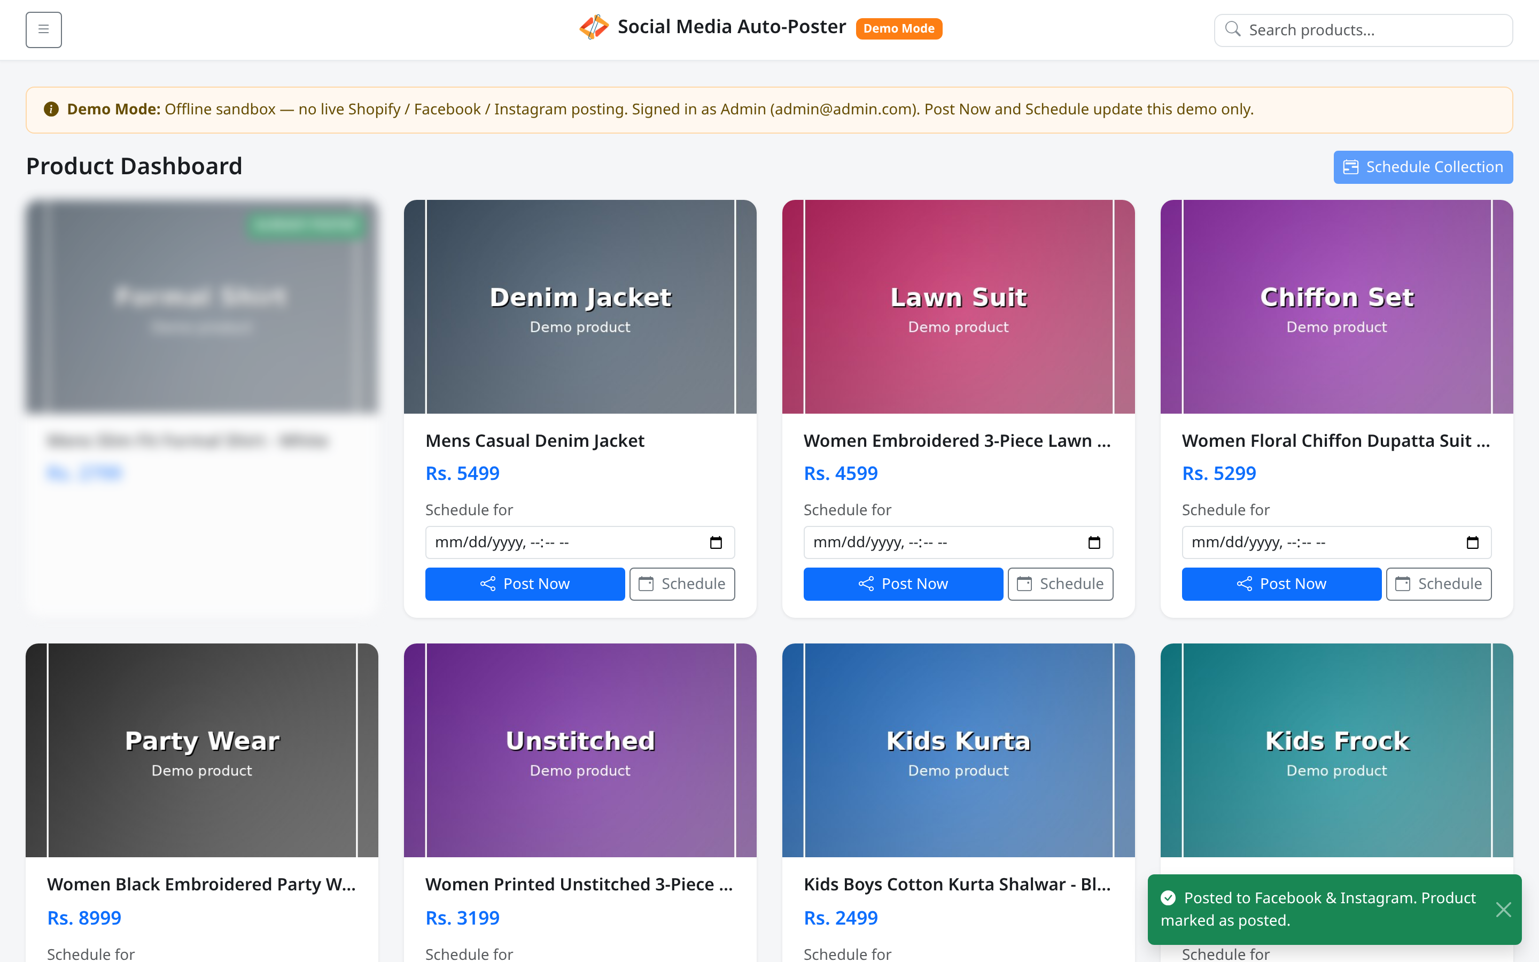Select the Mens Casual Denim Jacket title
The height and width of the screenshot is (962, 1539).
pyautogui.click(x=535, y=441)
